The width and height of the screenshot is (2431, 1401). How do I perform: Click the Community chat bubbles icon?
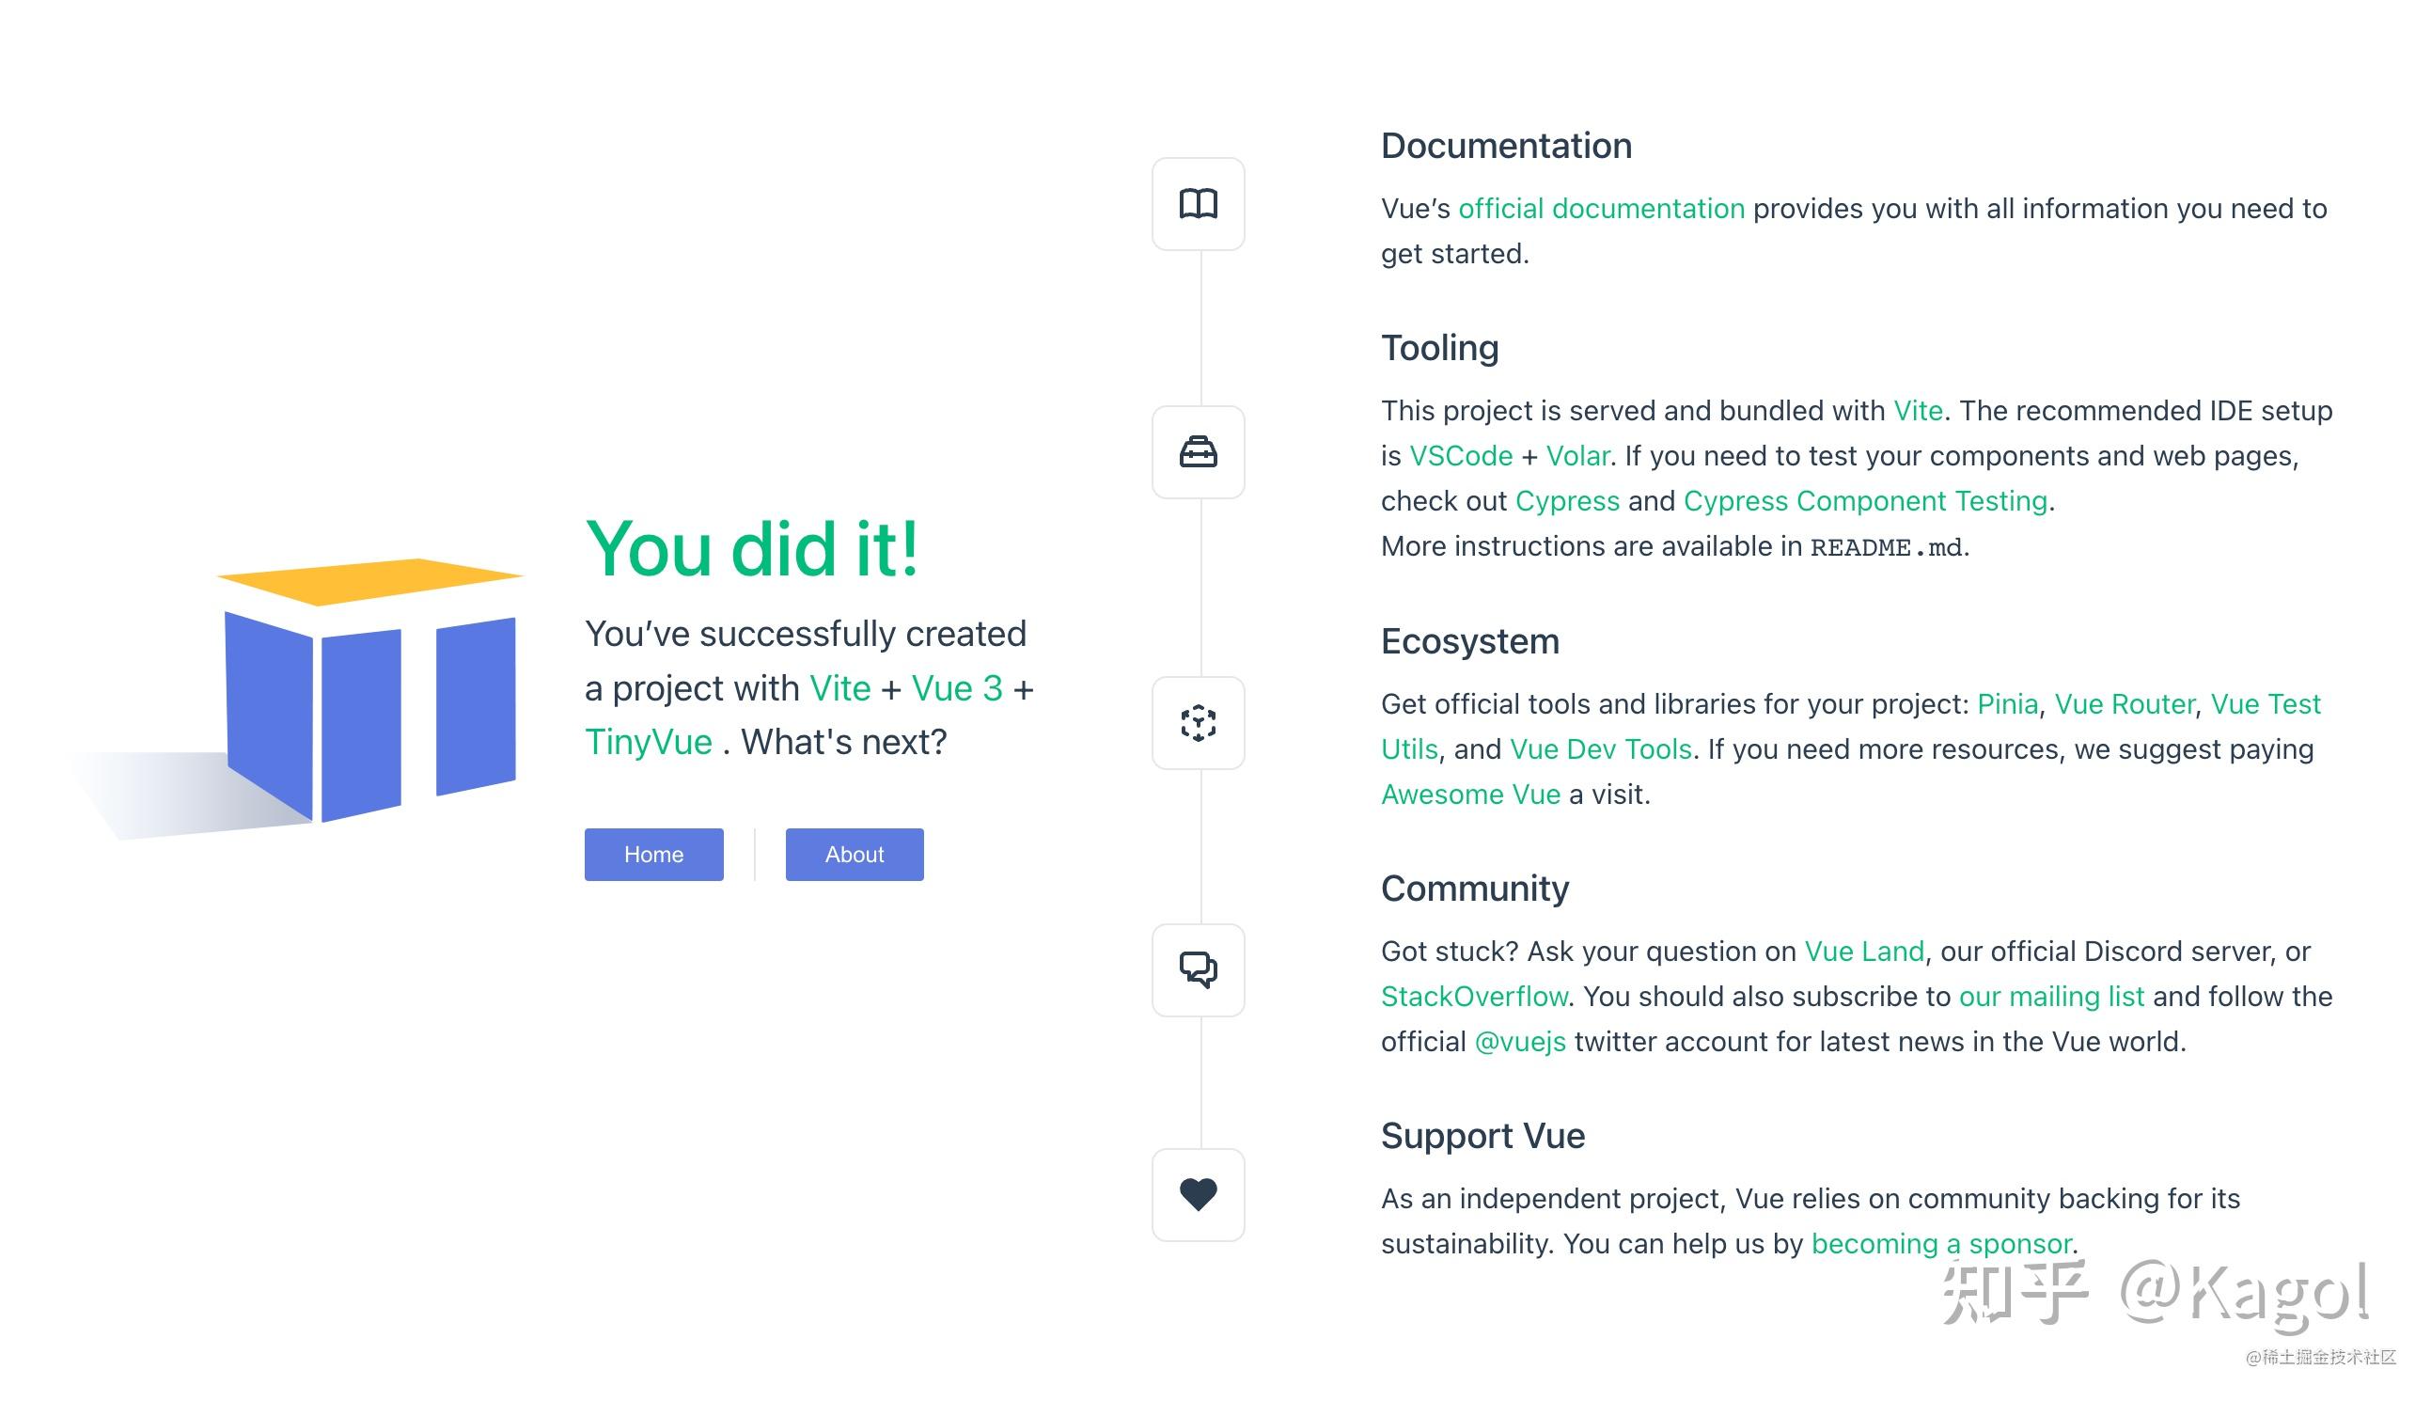[x=1198, y=970]
